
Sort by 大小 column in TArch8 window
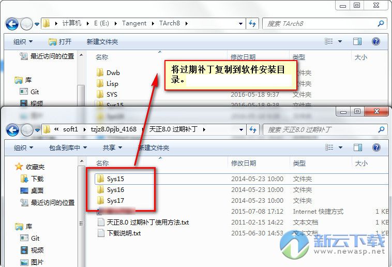point(361,57)
